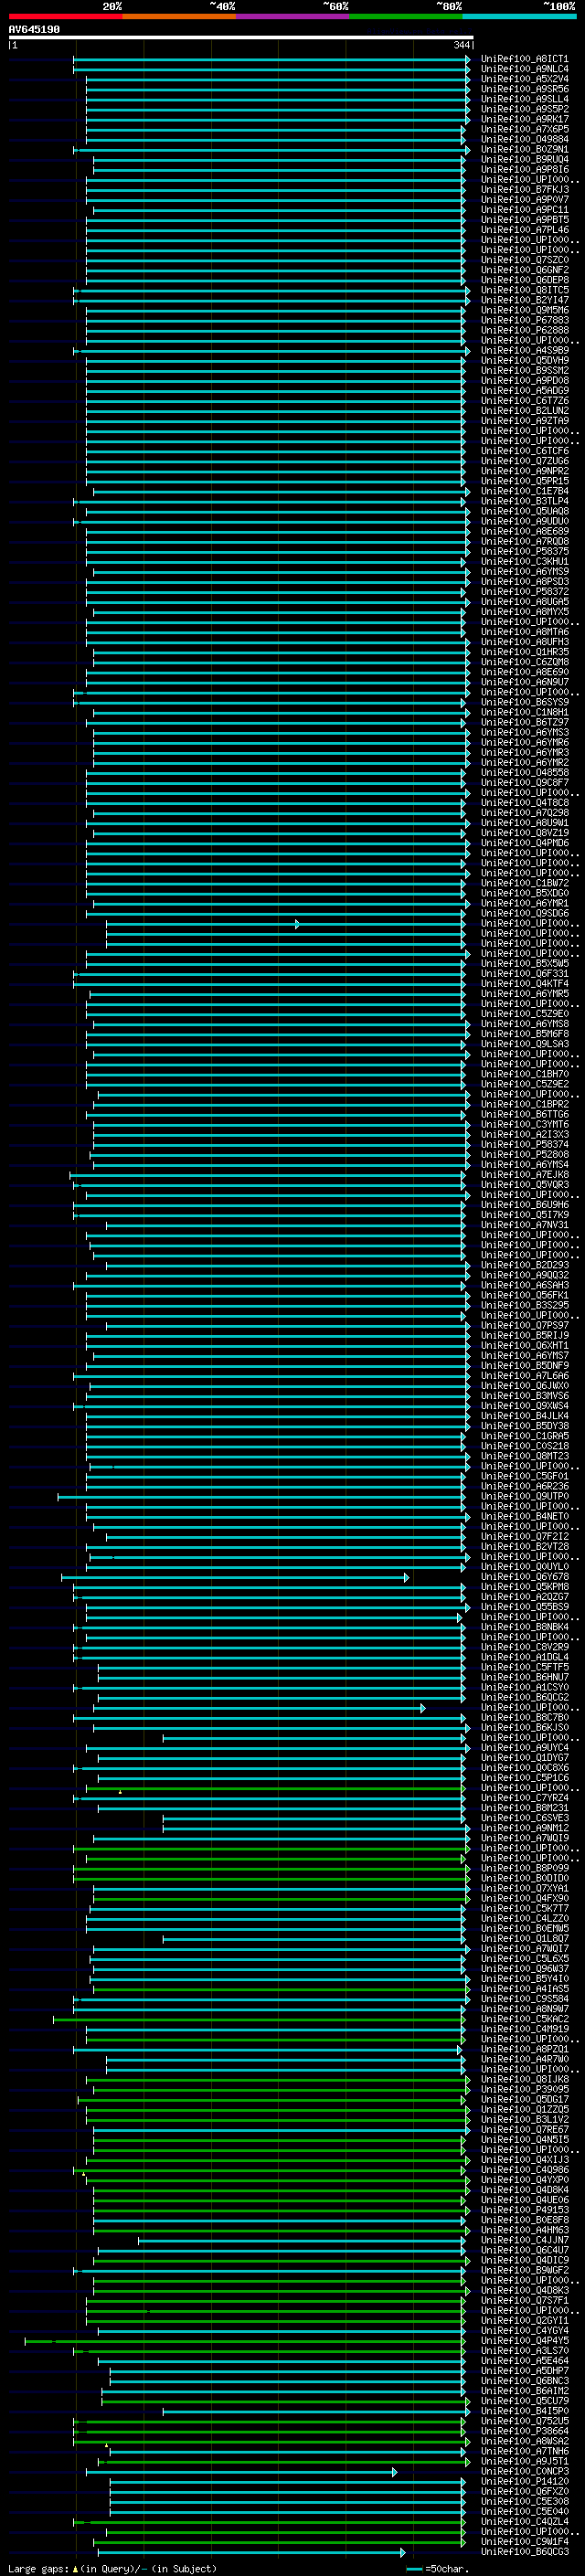Open hit UniRef100_B0Z9N1
This screenshot has height=2576, width=585.
(x=524, y=149)
